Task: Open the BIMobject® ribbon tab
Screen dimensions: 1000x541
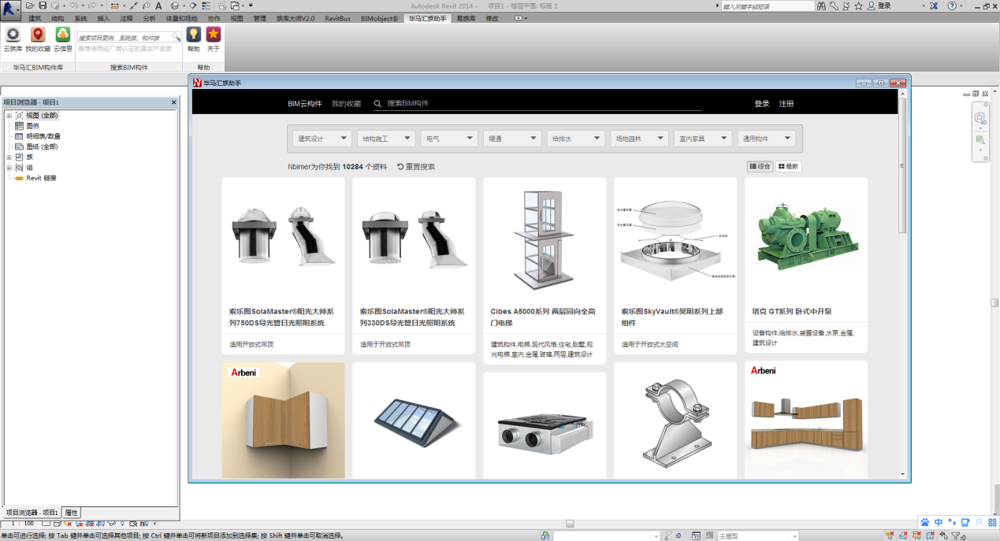Action: coord(379,18)
